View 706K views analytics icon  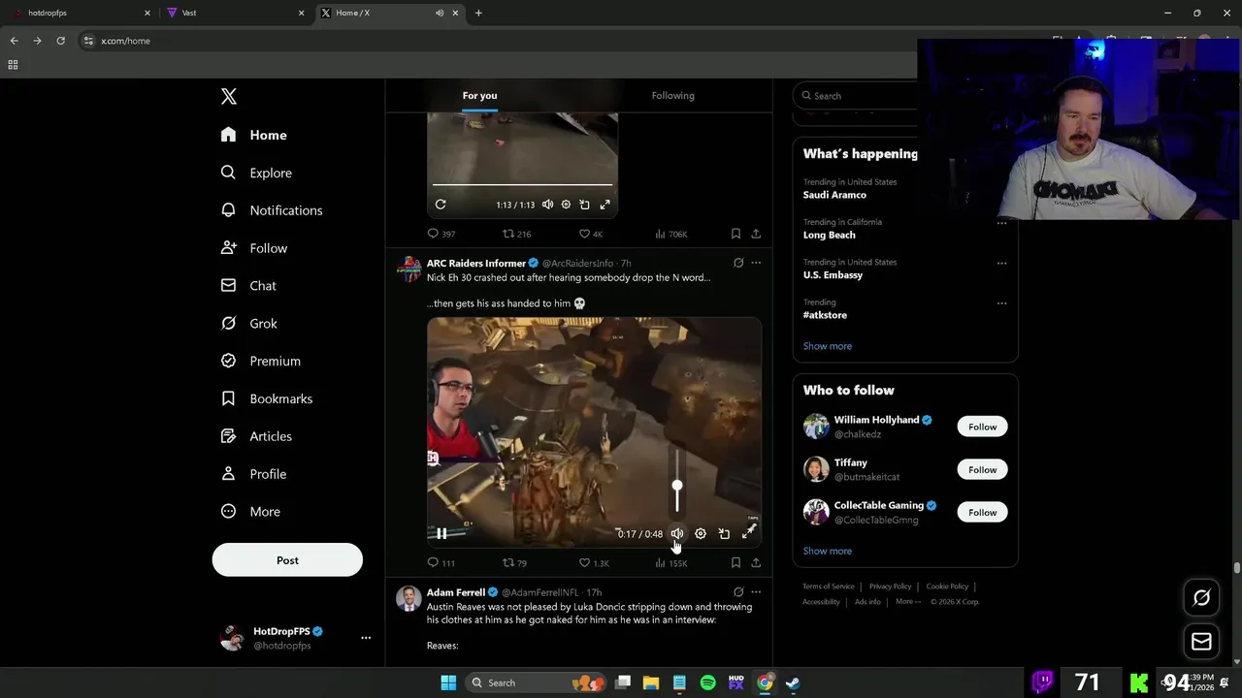coord(670,234)
